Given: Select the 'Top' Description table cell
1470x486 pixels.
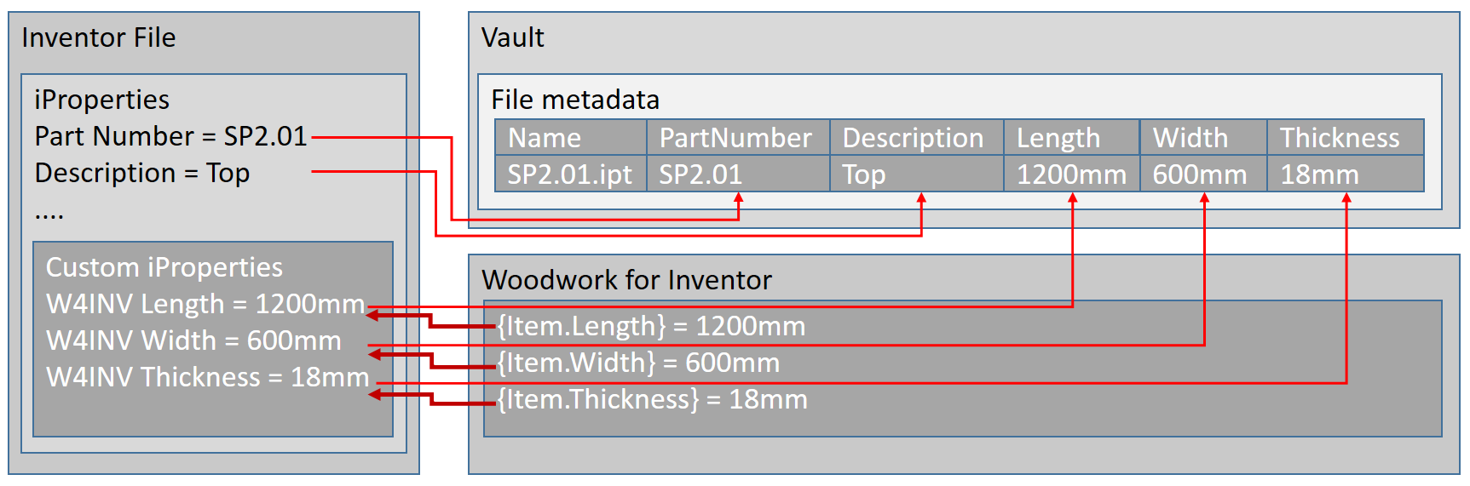Looking at the screenshot, I should point(917,174).
